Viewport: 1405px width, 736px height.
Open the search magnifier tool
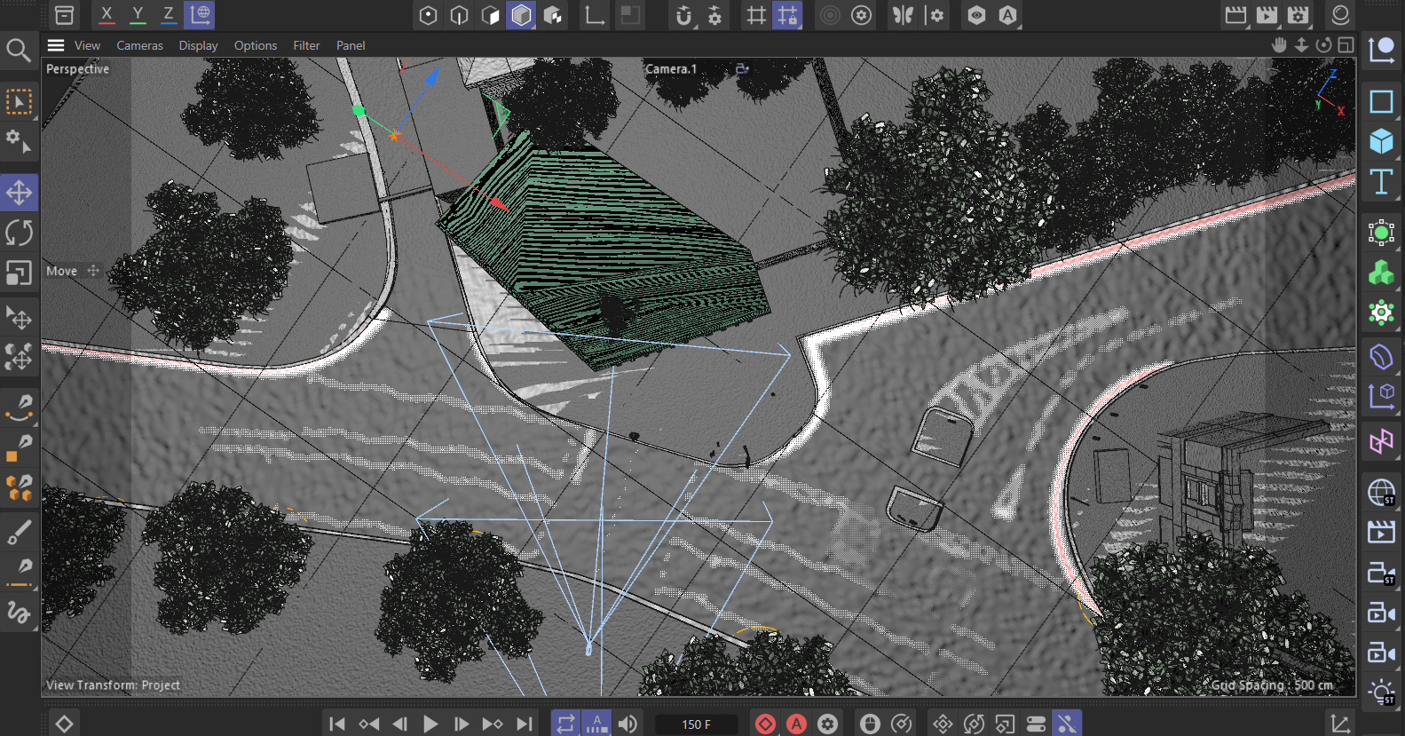(19, 51)
